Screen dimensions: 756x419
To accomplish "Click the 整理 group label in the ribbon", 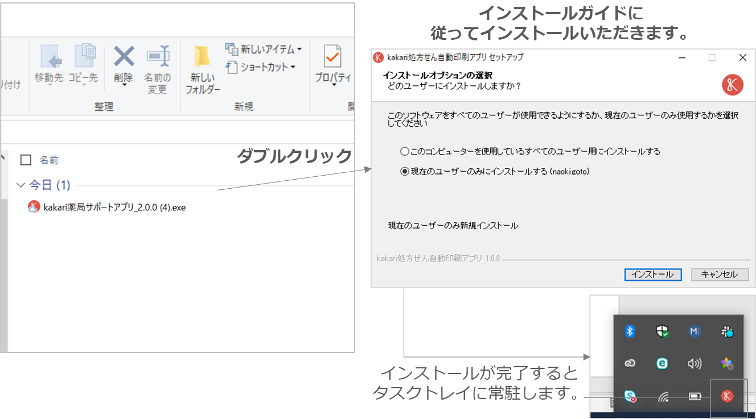I will 104,106.
